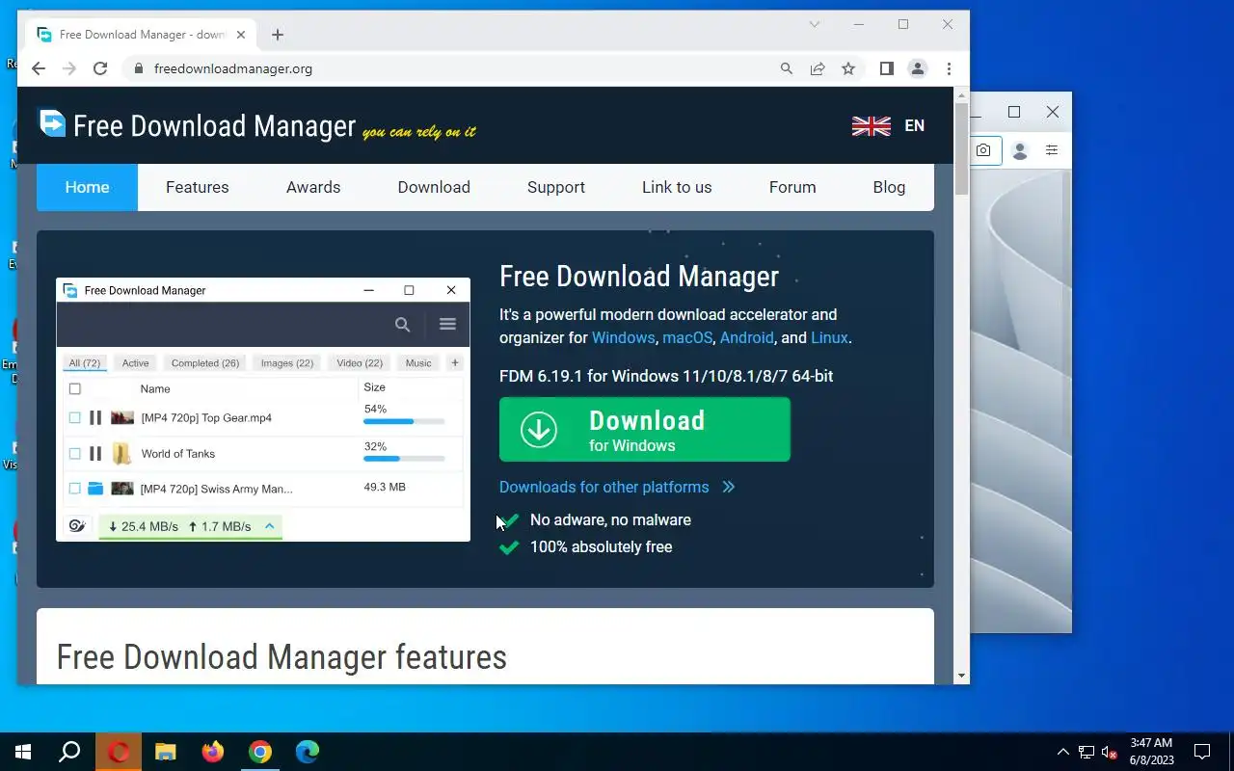Open a new tab with plus button
The width and height of the screenshot is (1234, 771).
[x=278, y=35]
